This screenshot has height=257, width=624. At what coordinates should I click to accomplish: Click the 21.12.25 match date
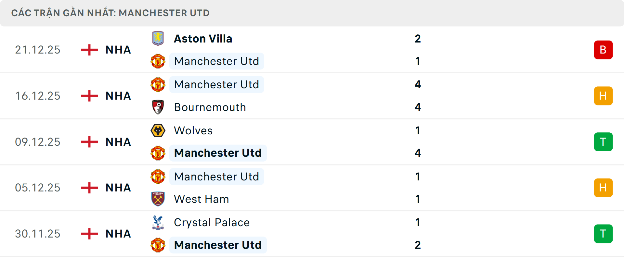[x=38, y=50]
